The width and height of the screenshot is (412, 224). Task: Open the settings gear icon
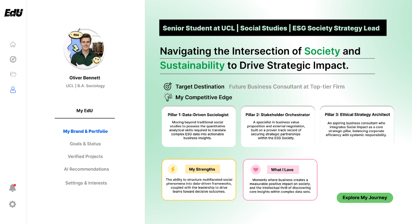tap(12, 204)
